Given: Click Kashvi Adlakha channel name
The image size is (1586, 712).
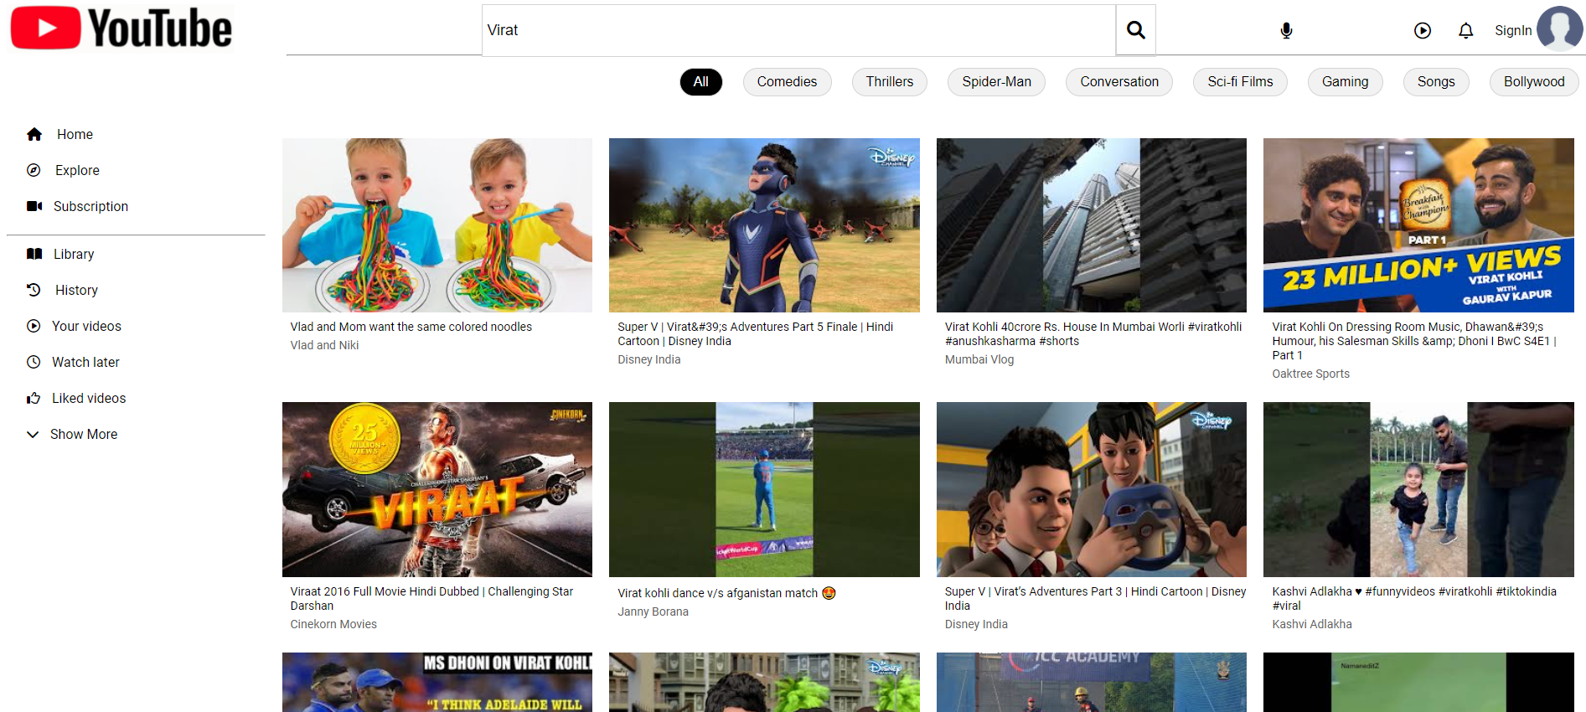Looking at the screenshot, I should click(1311, 624).
